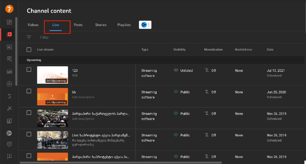Screen dimensions: 306x164
Task: Open crowd thumbnail of third upcoming stream
Action: (53, 118)
